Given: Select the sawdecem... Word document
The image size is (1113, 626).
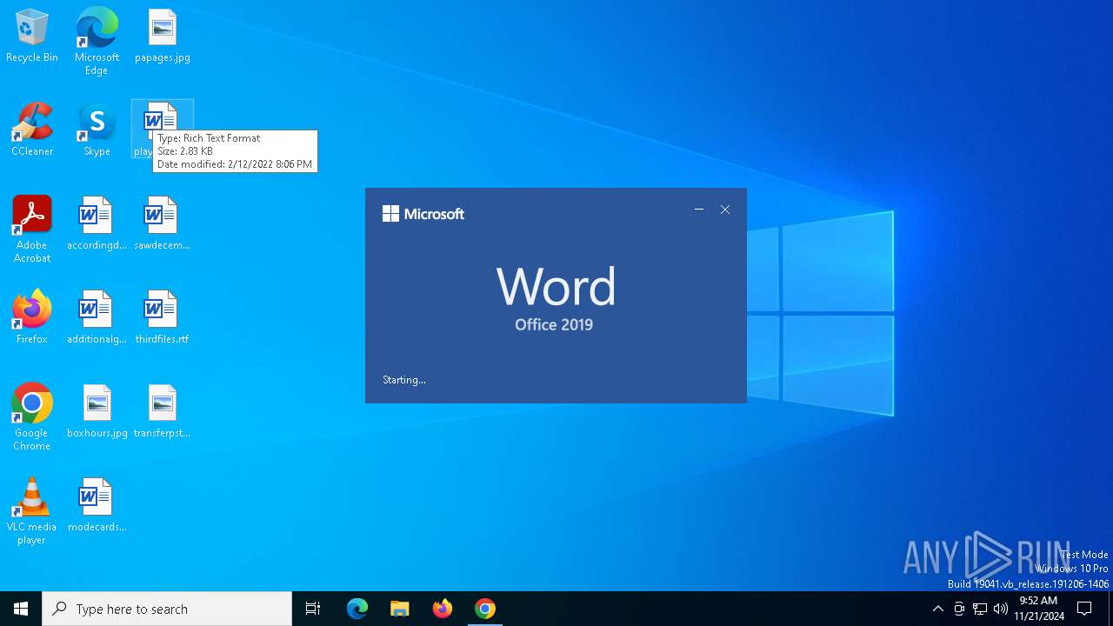Looking at the screenshot, I should click(162, 224).
